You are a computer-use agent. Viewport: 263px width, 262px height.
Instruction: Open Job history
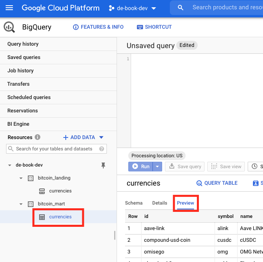click(x=58, y=71)
